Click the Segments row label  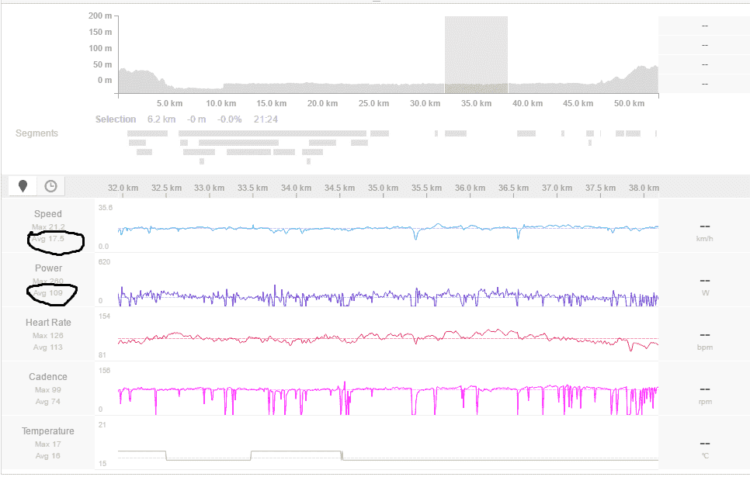[x=36, y=133]
